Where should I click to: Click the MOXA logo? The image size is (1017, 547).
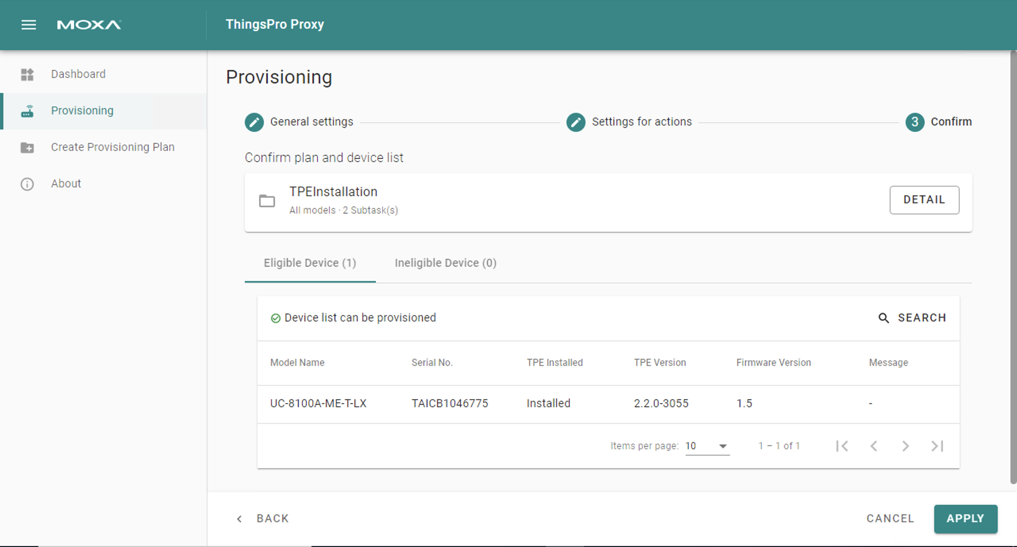pyautogui.click(x=89, y=25)
